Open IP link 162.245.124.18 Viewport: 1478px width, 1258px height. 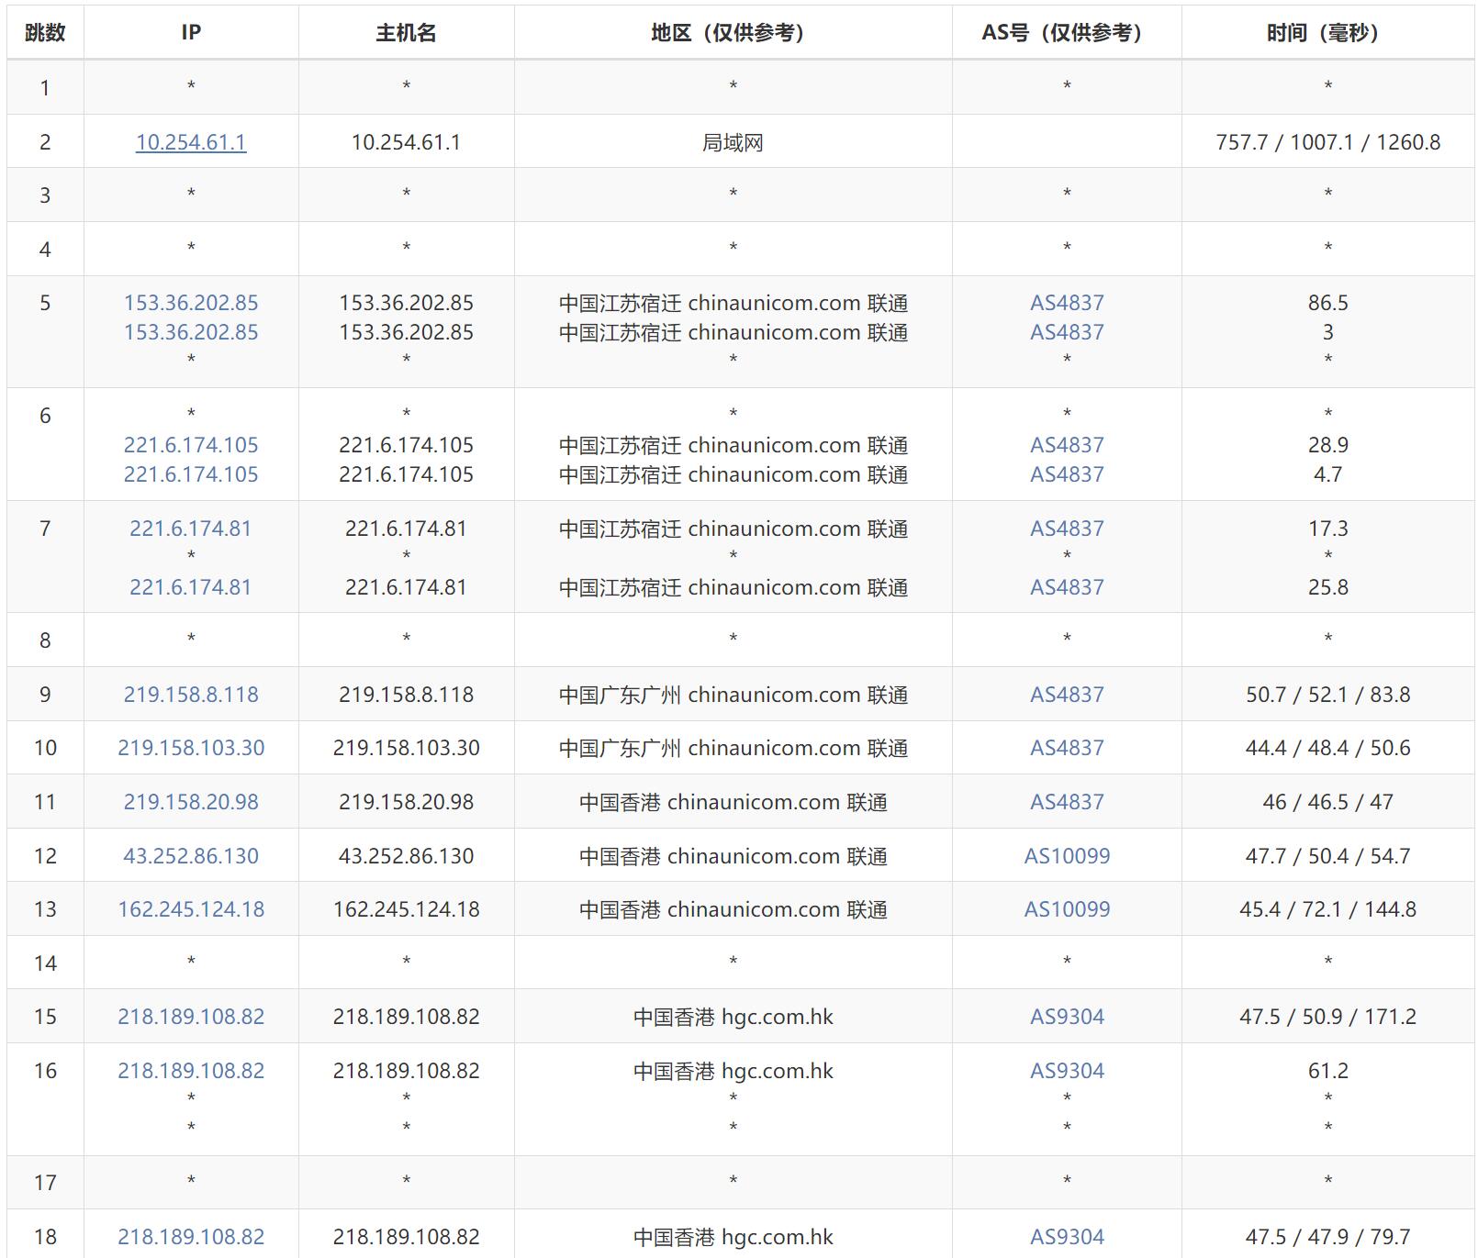point(191,909)
